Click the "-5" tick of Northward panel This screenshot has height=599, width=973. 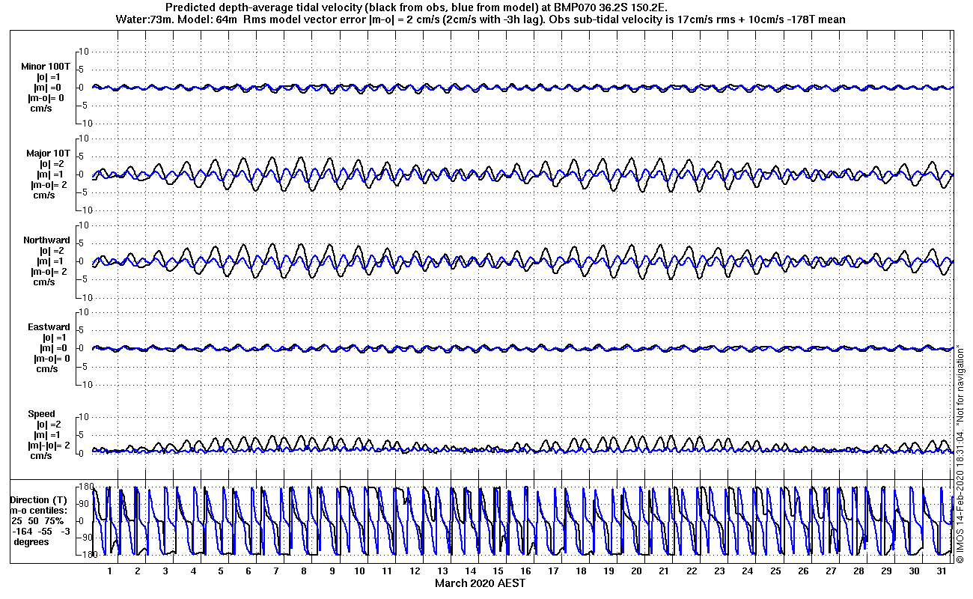[x=85, y=279]
